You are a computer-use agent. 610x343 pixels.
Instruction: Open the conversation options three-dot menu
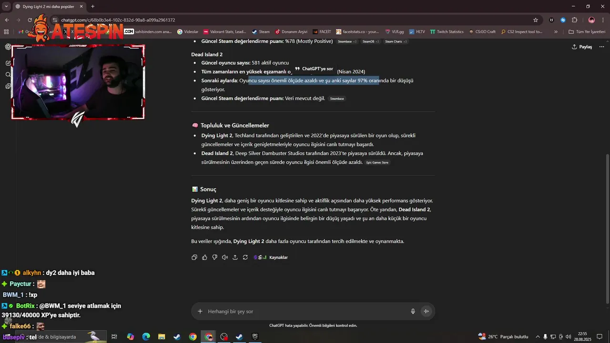tap(602, 47)
